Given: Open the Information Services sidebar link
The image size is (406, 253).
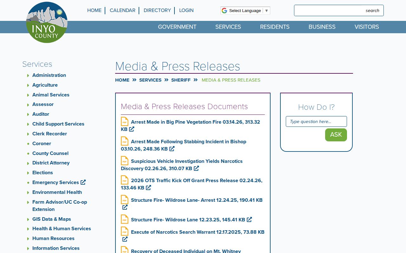Looking at the screenshot, I should (x=56, y=248).
